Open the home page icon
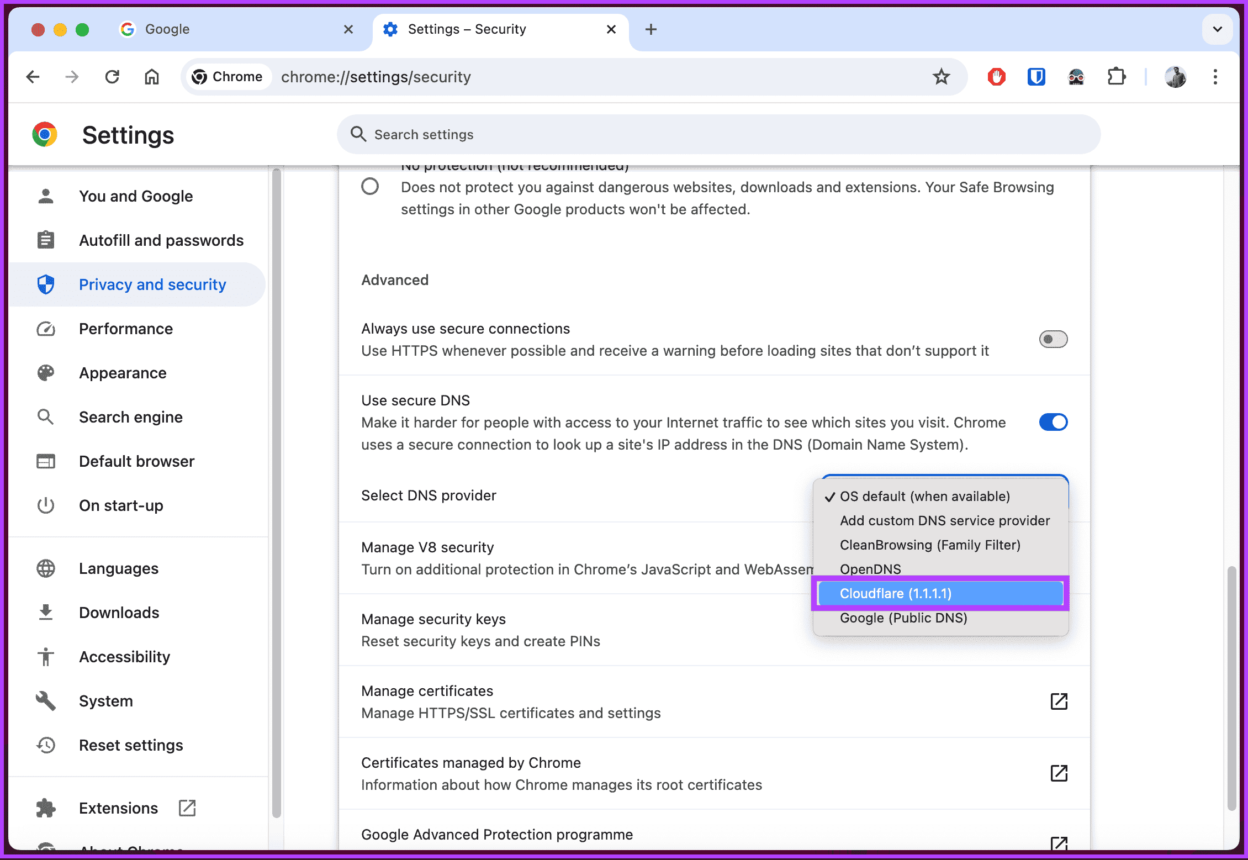The image size is (1248, 860). [152, 77]
